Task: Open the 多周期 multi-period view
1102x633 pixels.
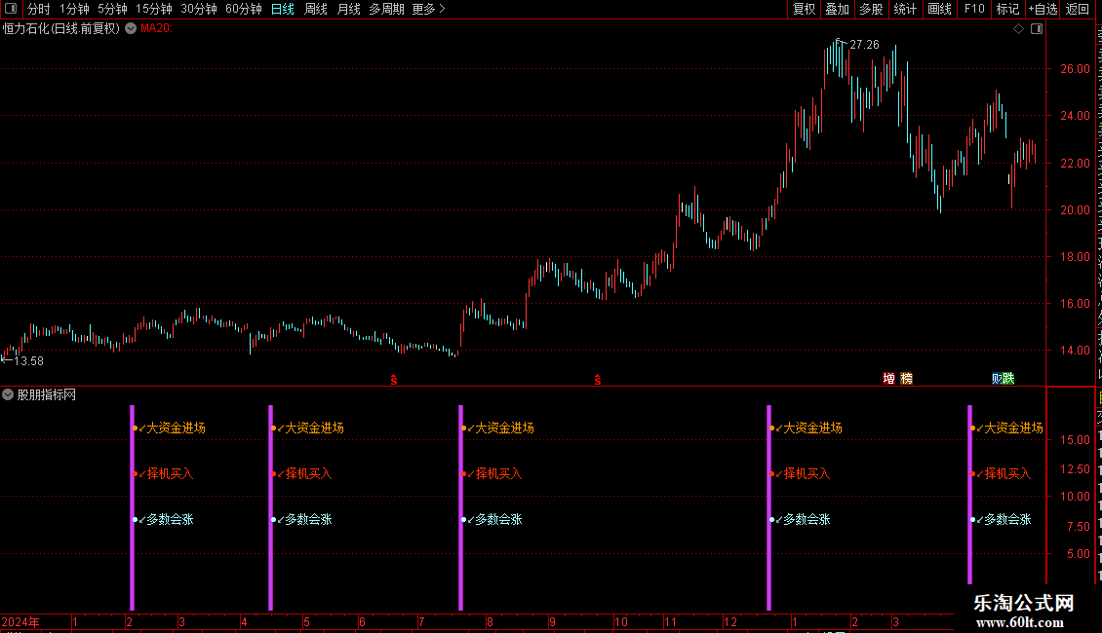Action: tap(386, 9)
